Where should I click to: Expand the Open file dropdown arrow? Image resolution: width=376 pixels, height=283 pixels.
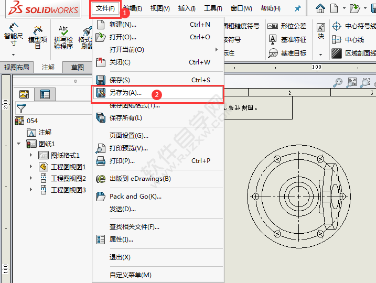365,8
